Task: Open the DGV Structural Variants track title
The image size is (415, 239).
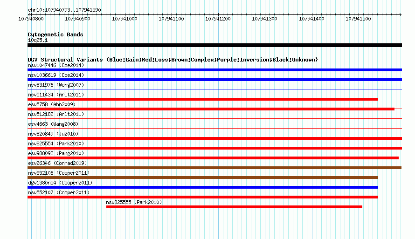Action: tap(173, 60)
